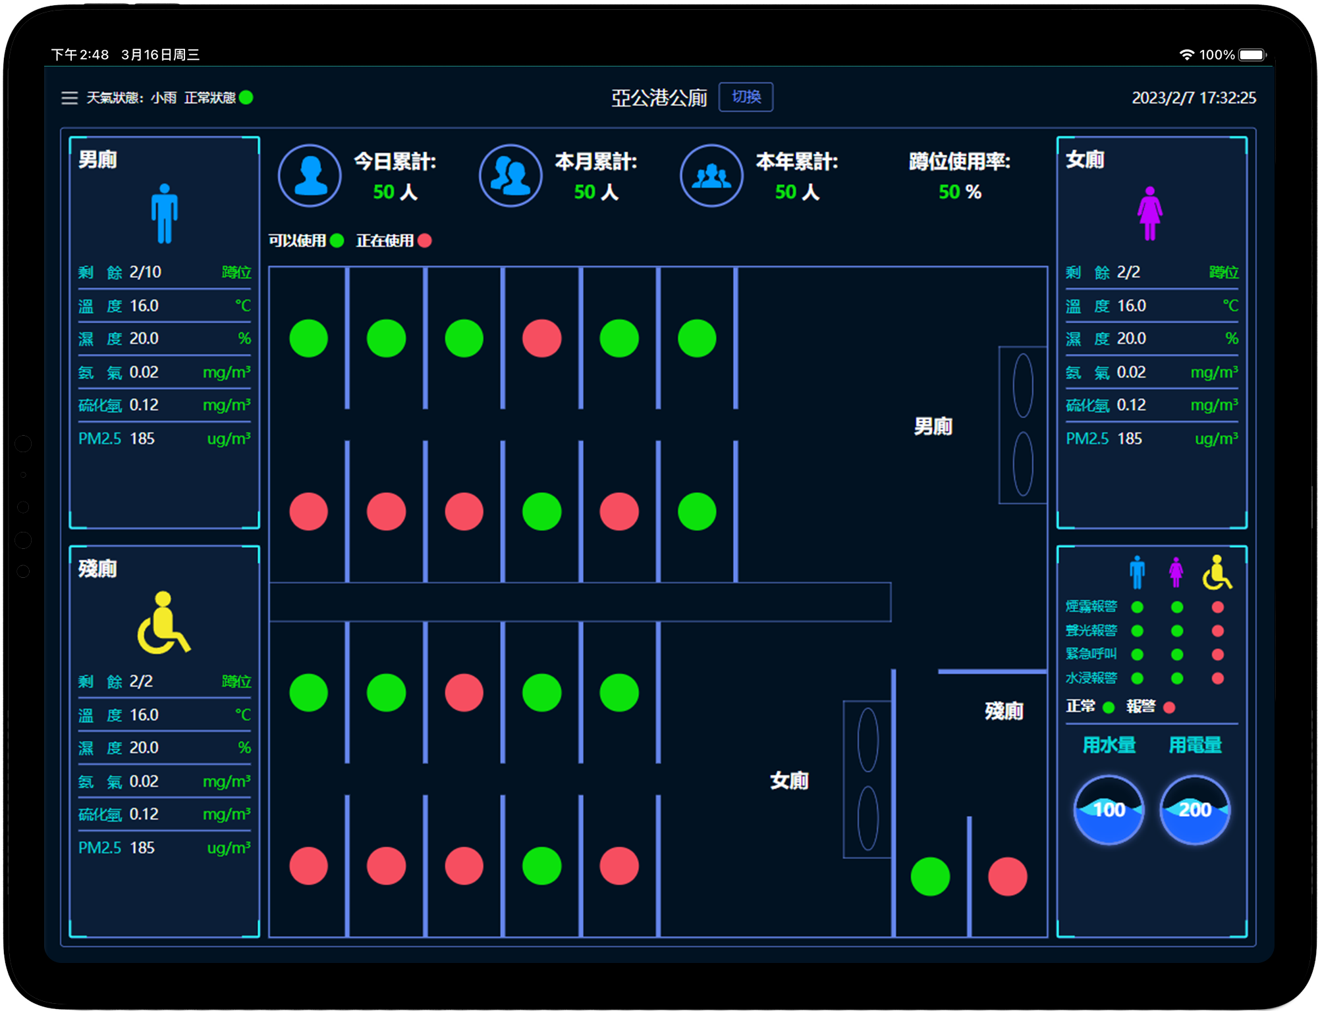Select the red occupied stall in top men's row
1318x1011 pixels.
click(x=541, y=338)
